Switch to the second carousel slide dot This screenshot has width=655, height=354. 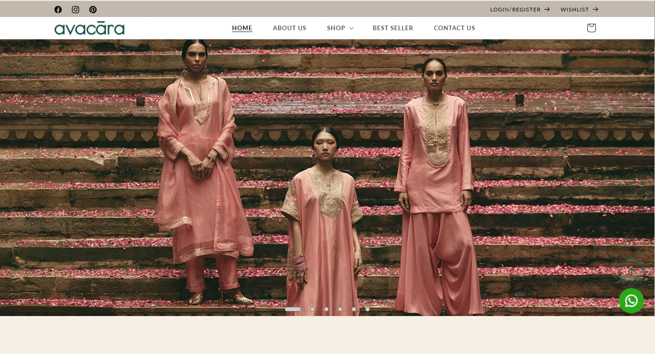coord(313,309)
